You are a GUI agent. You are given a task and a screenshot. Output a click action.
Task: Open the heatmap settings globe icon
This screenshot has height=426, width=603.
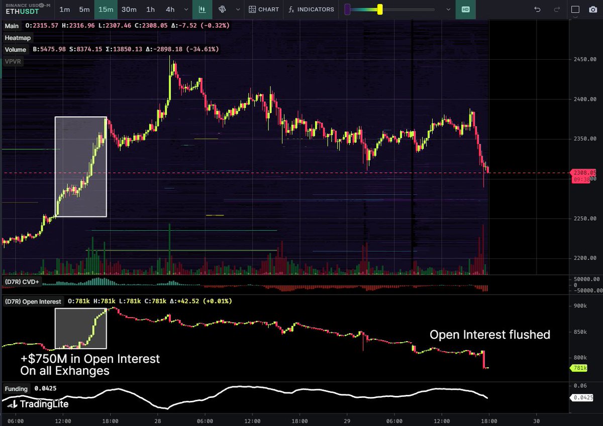223,9
